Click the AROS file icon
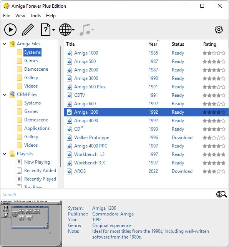The width and height of the screenshot is (229, 247). click(x=69, y=171)
